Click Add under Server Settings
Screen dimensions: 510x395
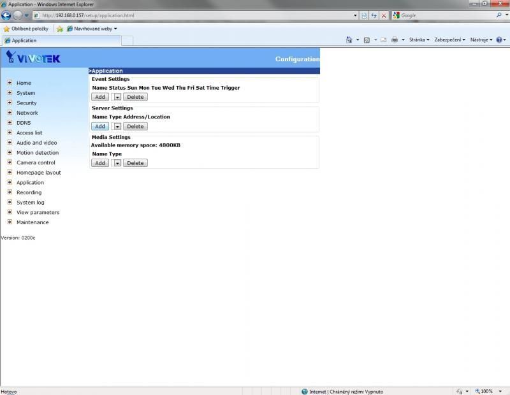coord(99,127)
